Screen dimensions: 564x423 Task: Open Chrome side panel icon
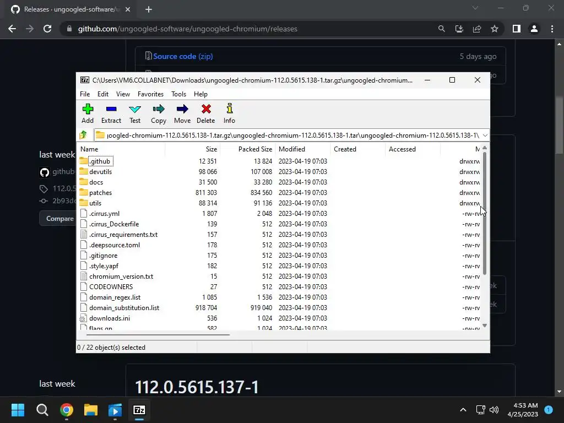(x=517, y=29)
